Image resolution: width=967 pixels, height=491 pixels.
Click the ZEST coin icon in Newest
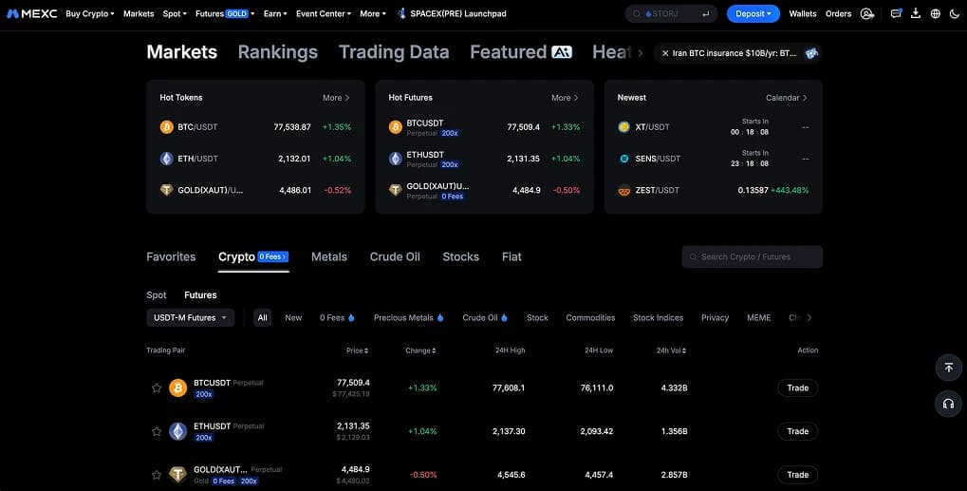tap(624, 190)
